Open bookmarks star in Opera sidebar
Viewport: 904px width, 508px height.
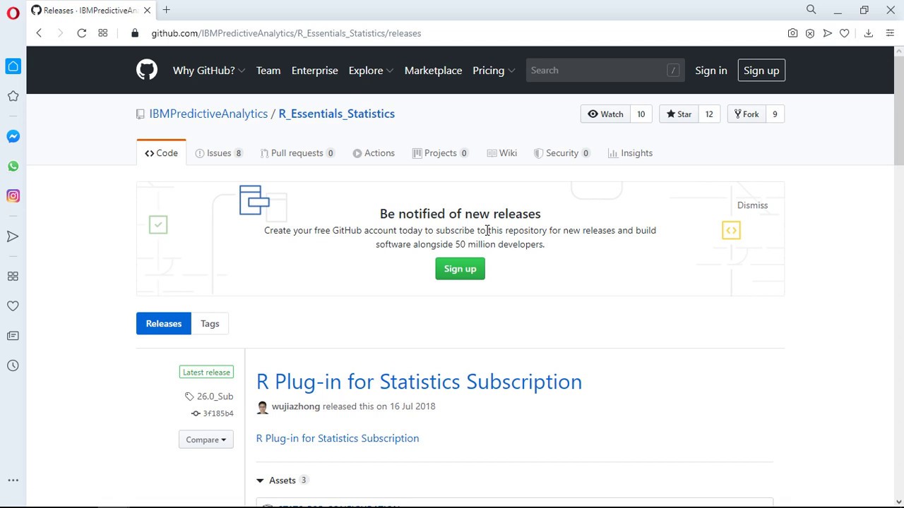click(x=13, y=96)
